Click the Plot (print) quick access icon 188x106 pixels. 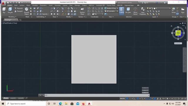pyautogui.click(x=19, y=3)
